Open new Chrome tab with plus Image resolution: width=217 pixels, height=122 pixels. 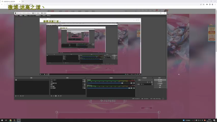(x=23, y=1)
